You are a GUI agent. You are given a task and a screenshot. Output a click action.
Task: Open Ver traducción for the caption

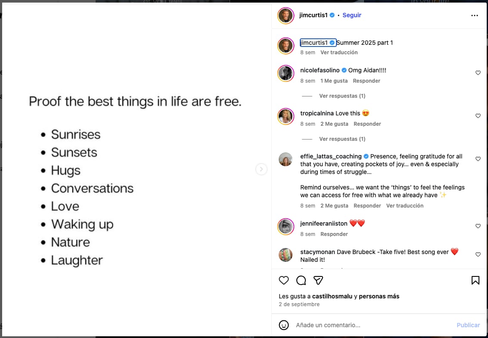click(339, 52)
